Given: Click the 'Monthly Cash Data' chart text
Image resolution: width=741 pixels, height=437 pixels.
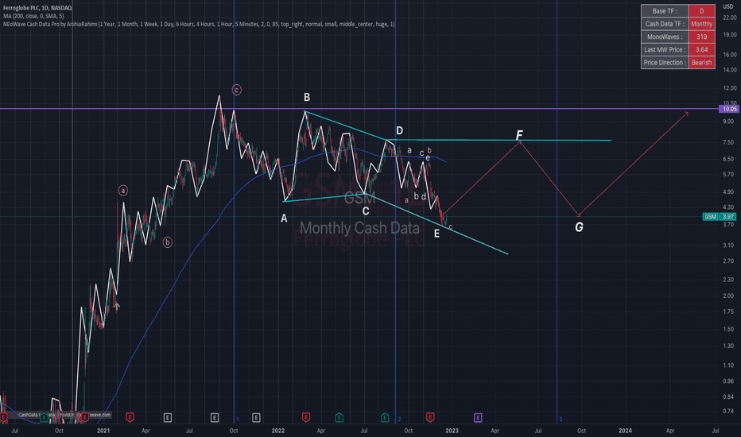Looking at the screenshot, I should [x=359, y=228].
